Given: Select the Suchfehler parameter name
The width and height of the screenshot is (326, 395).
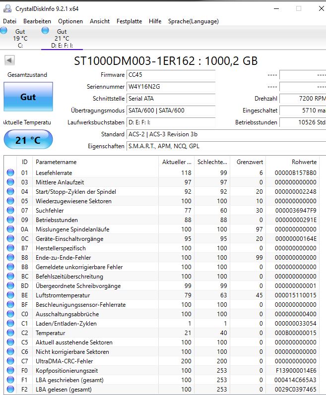Looking at the screenshot, I should click(x=50, y=210).
